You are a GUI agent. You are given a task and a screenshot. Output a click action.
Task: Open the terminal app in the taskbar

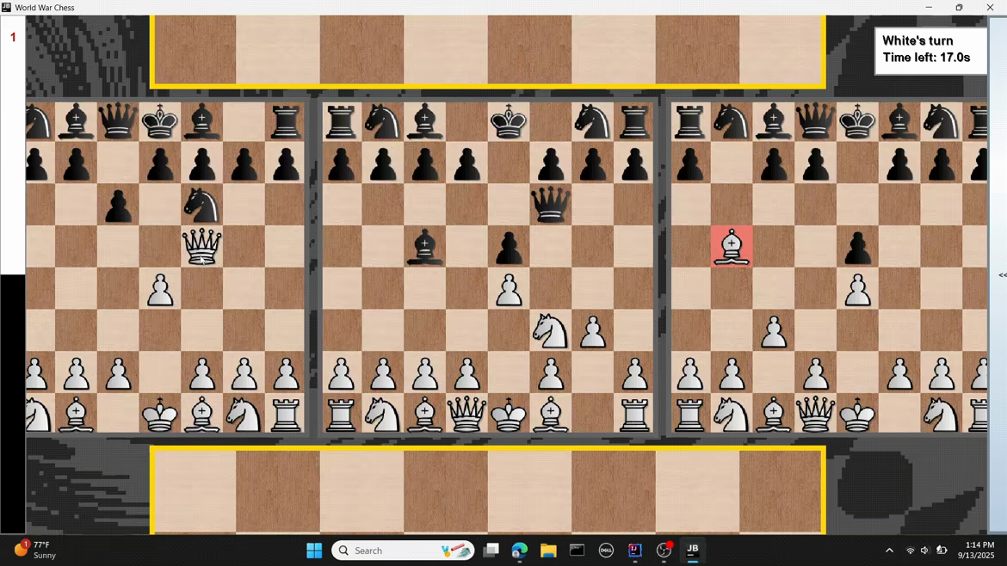click(577, 551)
